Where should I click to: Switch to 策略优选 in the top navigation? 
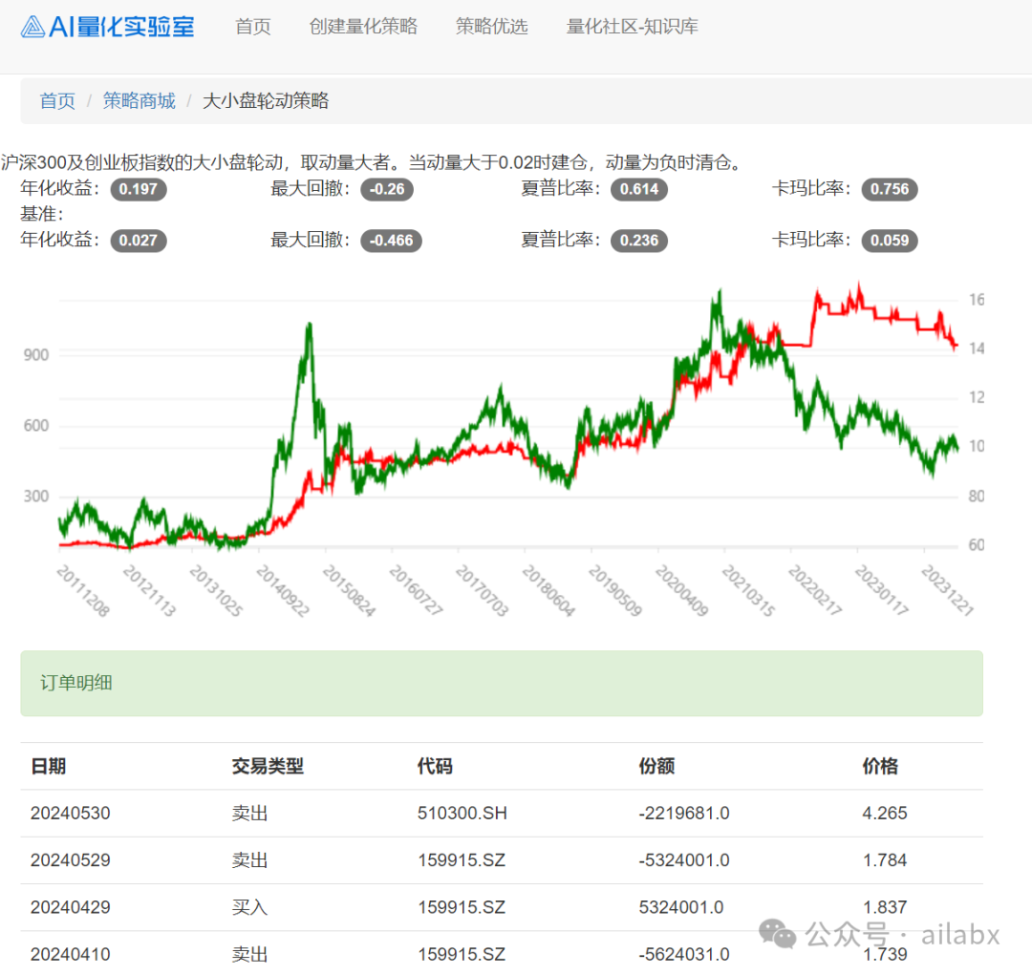491,27
